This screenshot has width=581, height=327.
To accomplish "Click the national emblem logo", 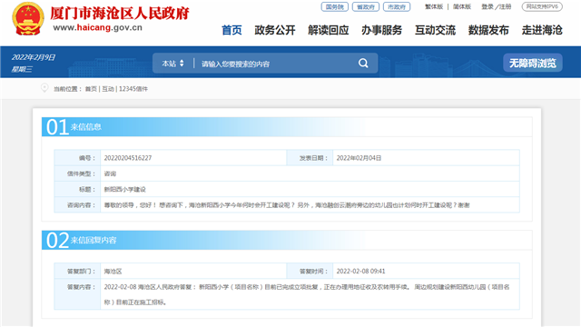I will click(28, 18).
